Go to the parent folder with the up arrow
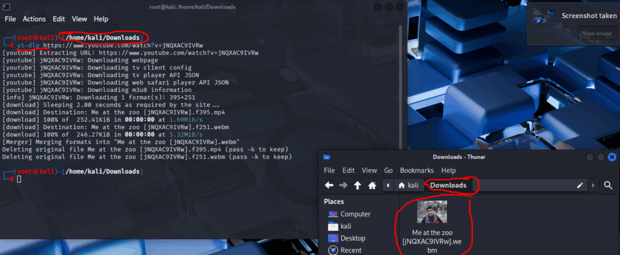 pos(357,185)
